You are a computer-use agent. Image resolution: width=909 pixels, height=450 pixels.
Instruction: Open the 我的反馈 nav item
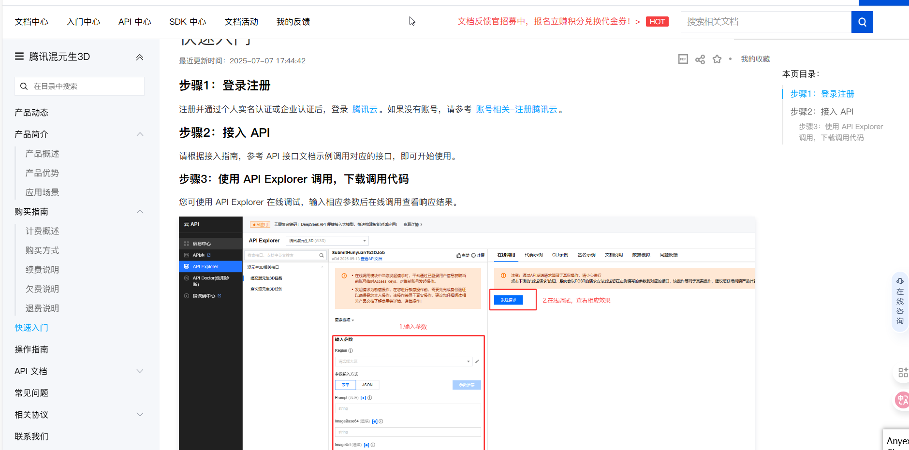coord(293,22)
